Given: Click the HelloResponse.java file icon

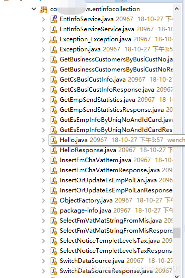Looking at the screenshot, I should pos(54,151).
